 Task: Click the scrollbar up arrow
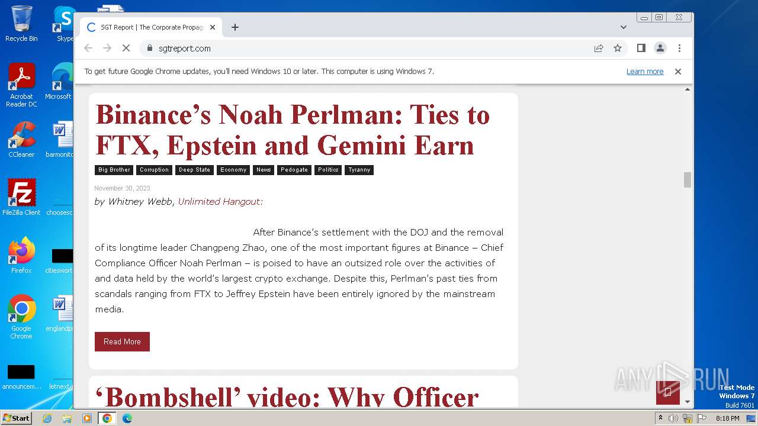coord(687,89)
